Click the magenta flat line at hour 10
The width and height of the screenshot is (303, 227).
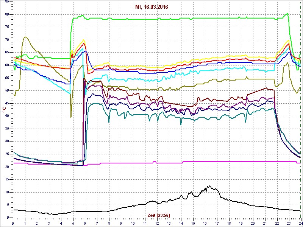click(133, 163)
